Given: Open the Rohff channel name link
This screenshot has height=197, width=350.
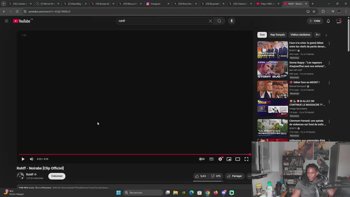Looking at the screenshot, I should coord(30,174).
